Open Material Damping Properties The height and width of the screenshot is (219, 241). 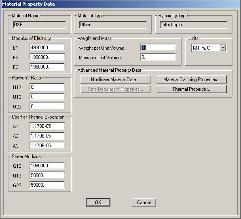coord(192,79)
